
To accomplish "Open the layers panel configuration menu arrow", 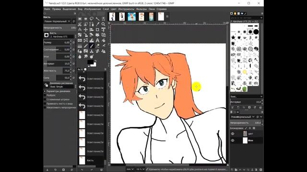I will pyautogui.click(x=262, y=112).
